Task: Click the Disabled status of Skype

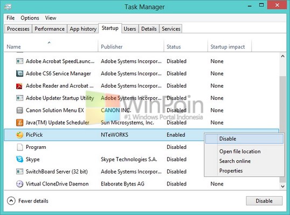Action: [176, 159]
